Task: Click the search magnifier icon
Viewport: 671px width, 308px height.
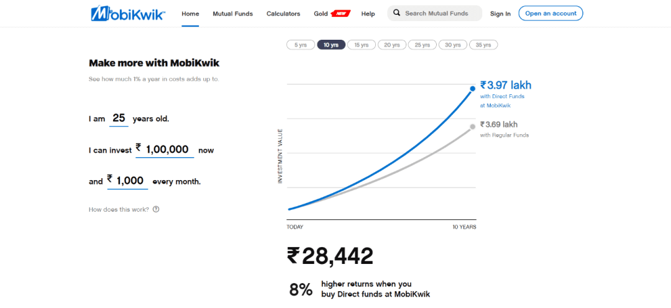Action: 396,13
